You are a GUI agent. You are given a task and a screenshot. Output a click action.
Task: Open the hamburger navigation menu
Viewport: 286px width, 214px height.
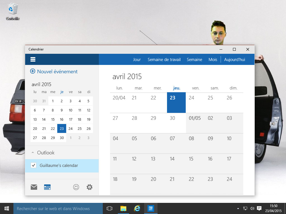[33, 59]
